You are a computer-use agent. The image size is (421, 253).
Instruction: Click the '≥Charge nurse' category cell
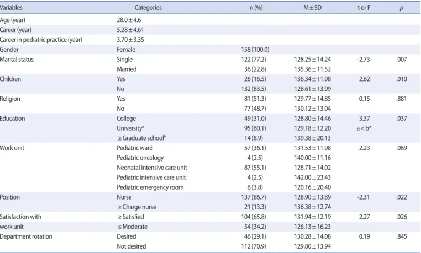click(x=136, y=207)
